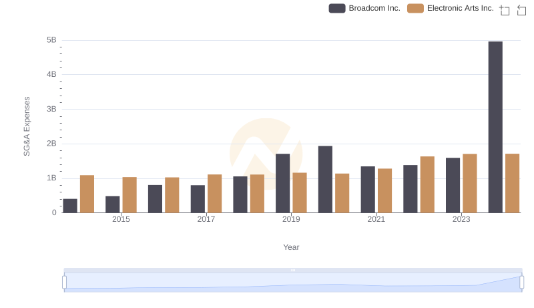Click the Electronic Arts bar for 2015
The height and width of the screenshot is (308, 534).
129,195
